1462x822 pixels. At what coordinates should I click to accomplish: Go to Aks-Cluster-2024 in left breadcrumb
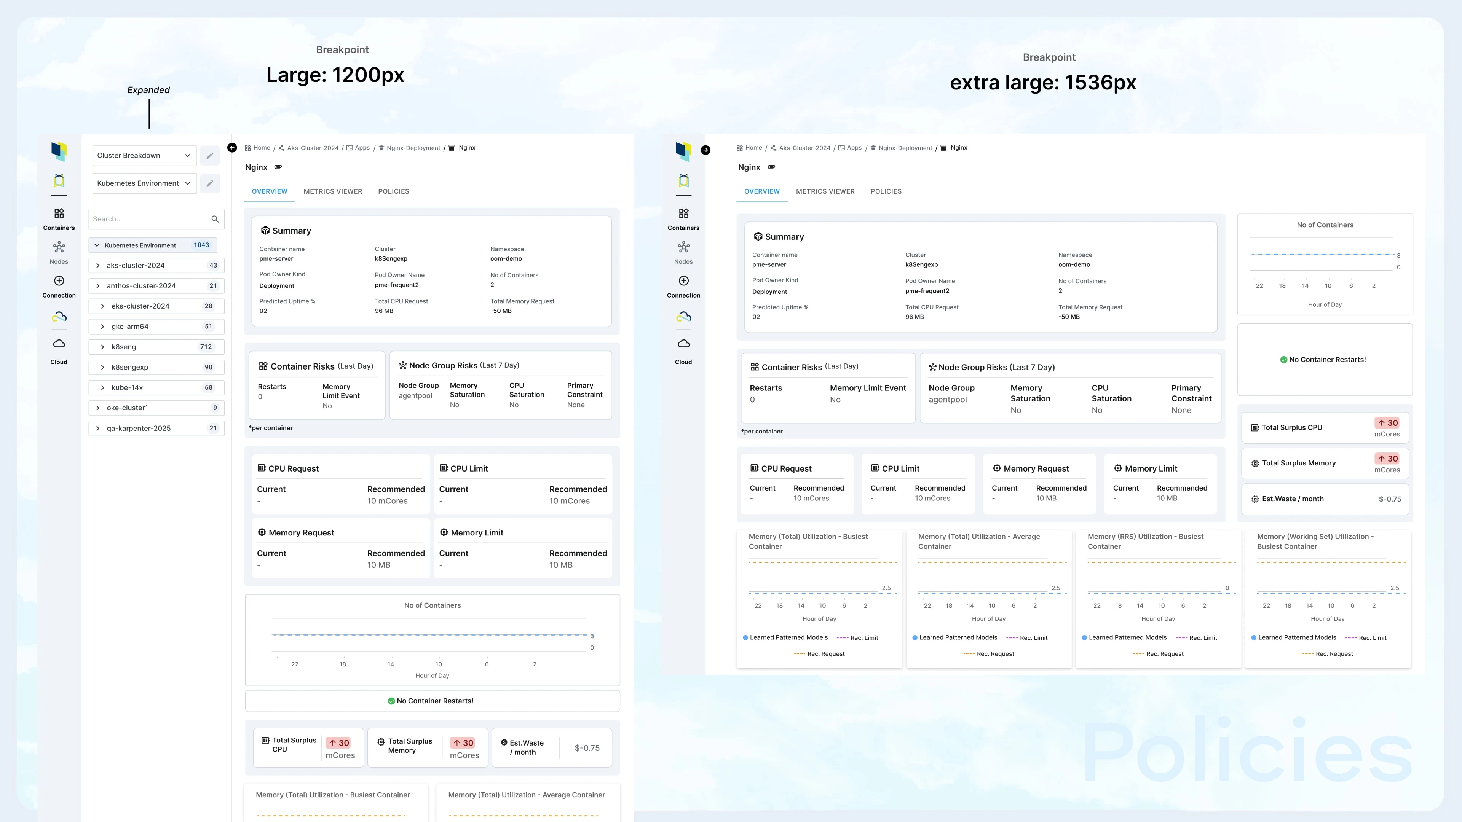[x=312, y=148]
